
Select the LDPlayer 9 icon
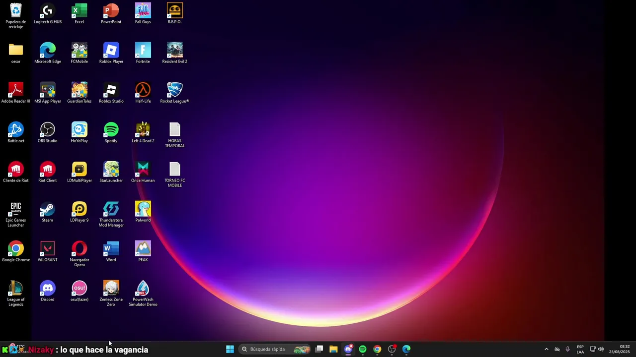tap(79, 212)
